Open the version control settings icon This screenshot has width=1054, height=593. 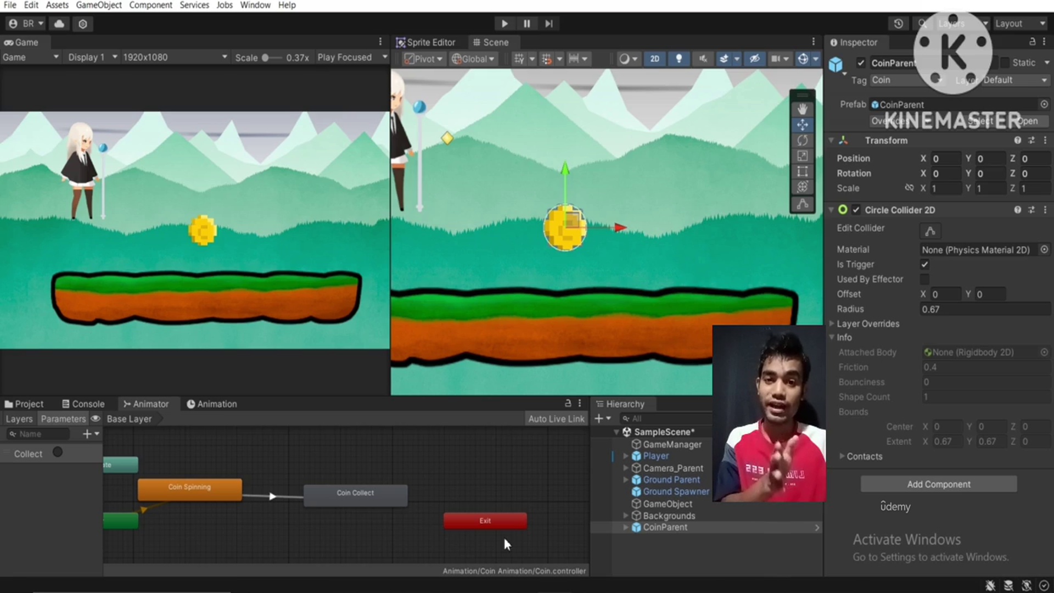(x=83, y=24)
